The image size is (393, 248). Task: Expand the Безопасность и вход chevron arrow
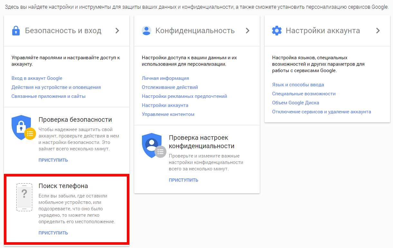(x=117, y=31)
